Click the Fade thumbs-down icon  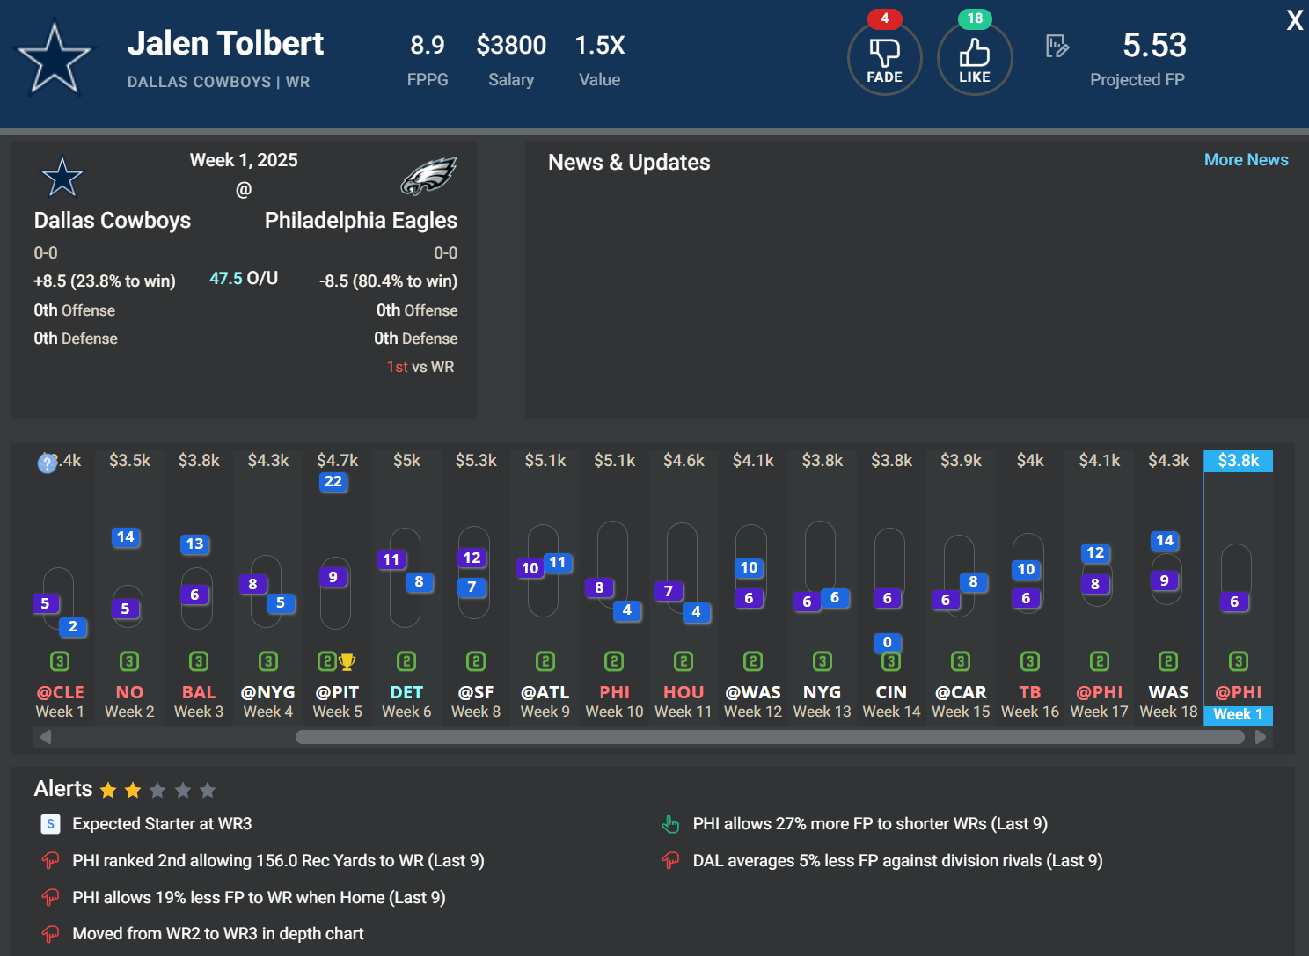click(x=884, y=58)
